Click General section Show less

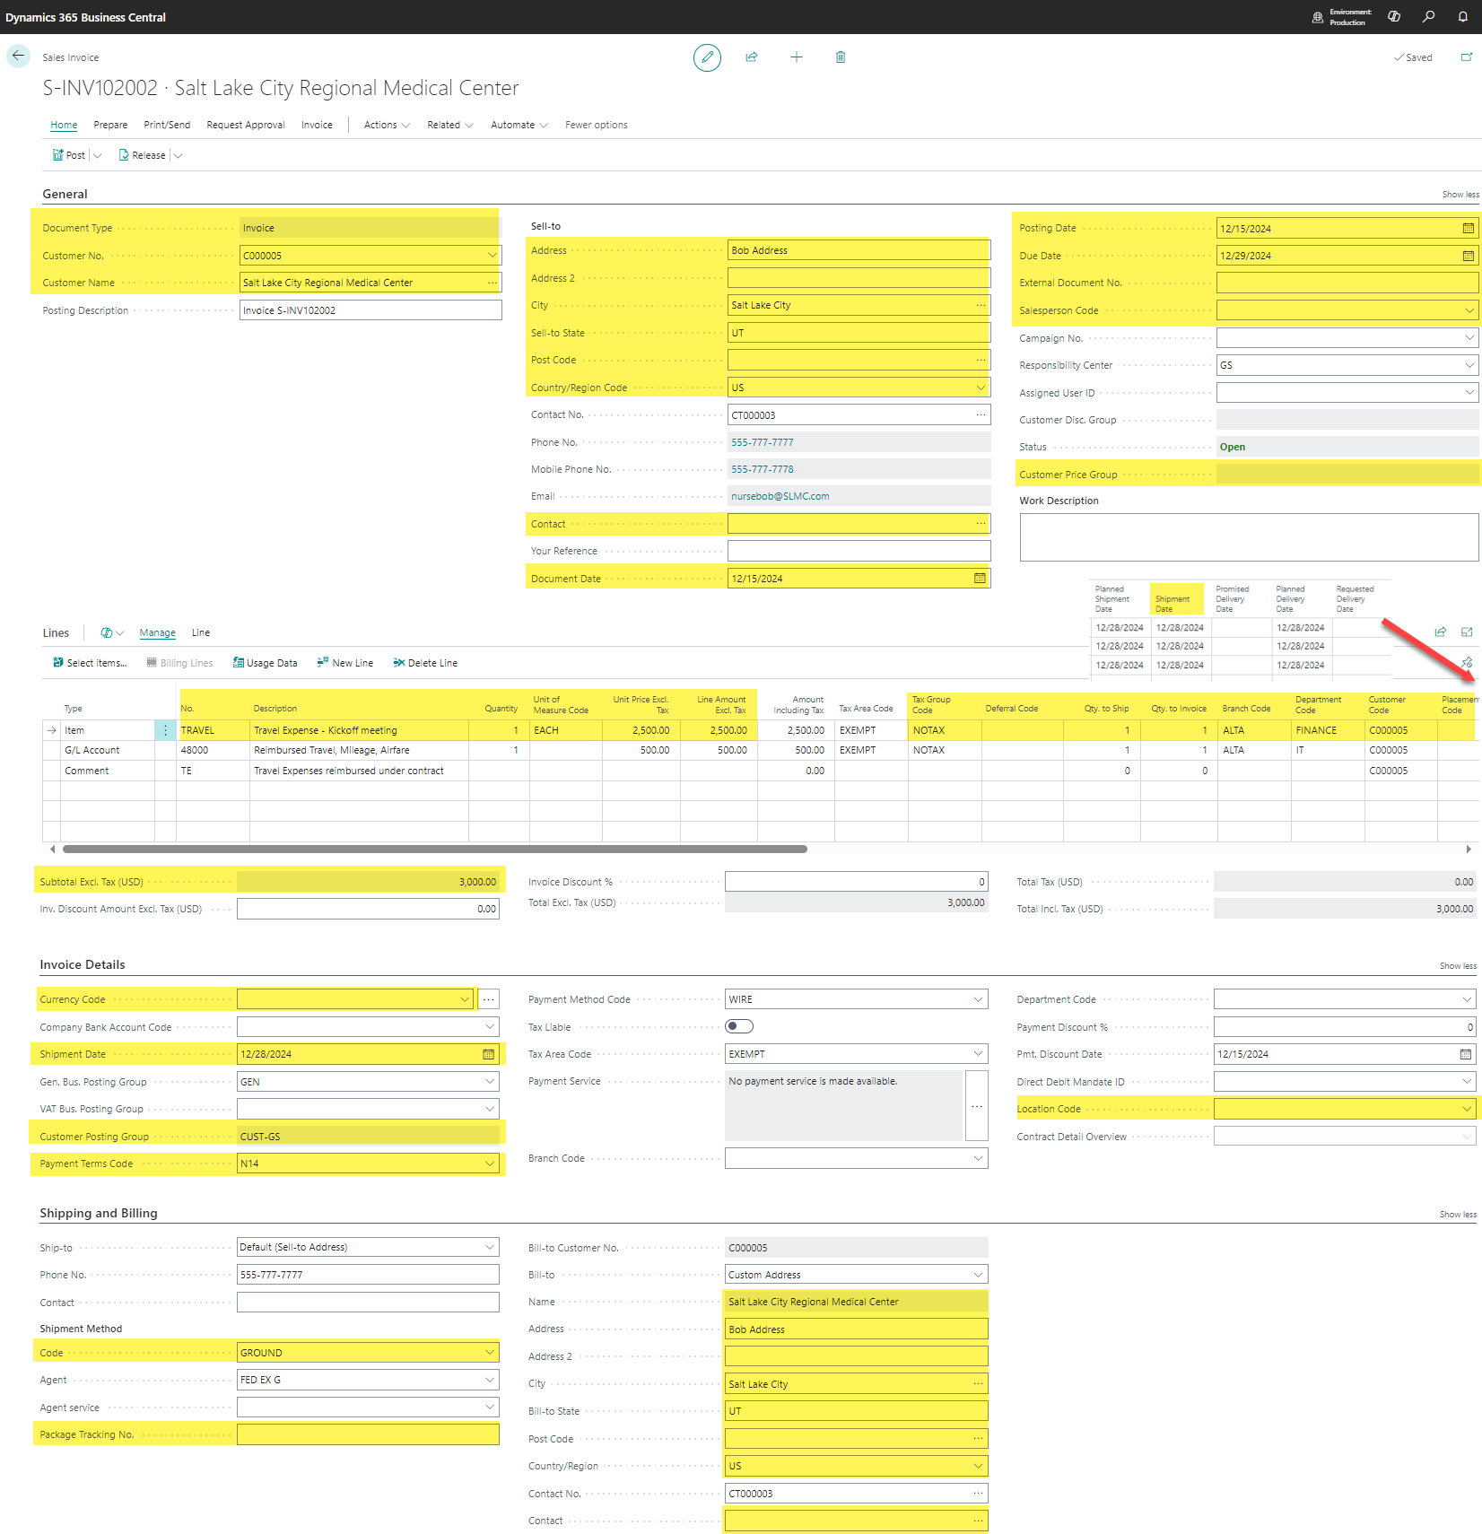coord(1460,195)
